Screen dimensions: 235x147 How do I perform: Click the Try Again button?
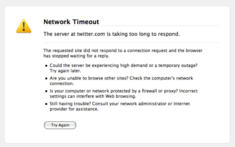pyautogui.click(x=60, y=125)
